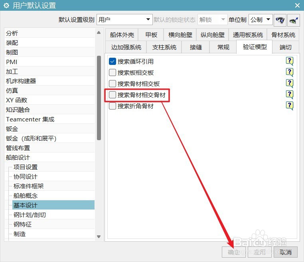The image size is (304, 262).
Task: Open 横向舱壁 tab
Action: click(x=180, y=35)
